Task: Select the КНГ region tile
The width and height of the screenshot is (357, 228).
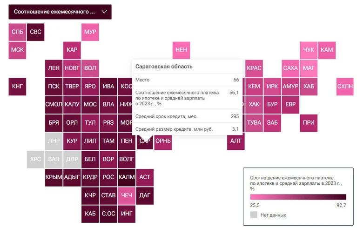Action: coord(17,87)
